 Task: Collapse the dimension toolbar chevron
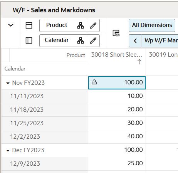coord(11,25)
